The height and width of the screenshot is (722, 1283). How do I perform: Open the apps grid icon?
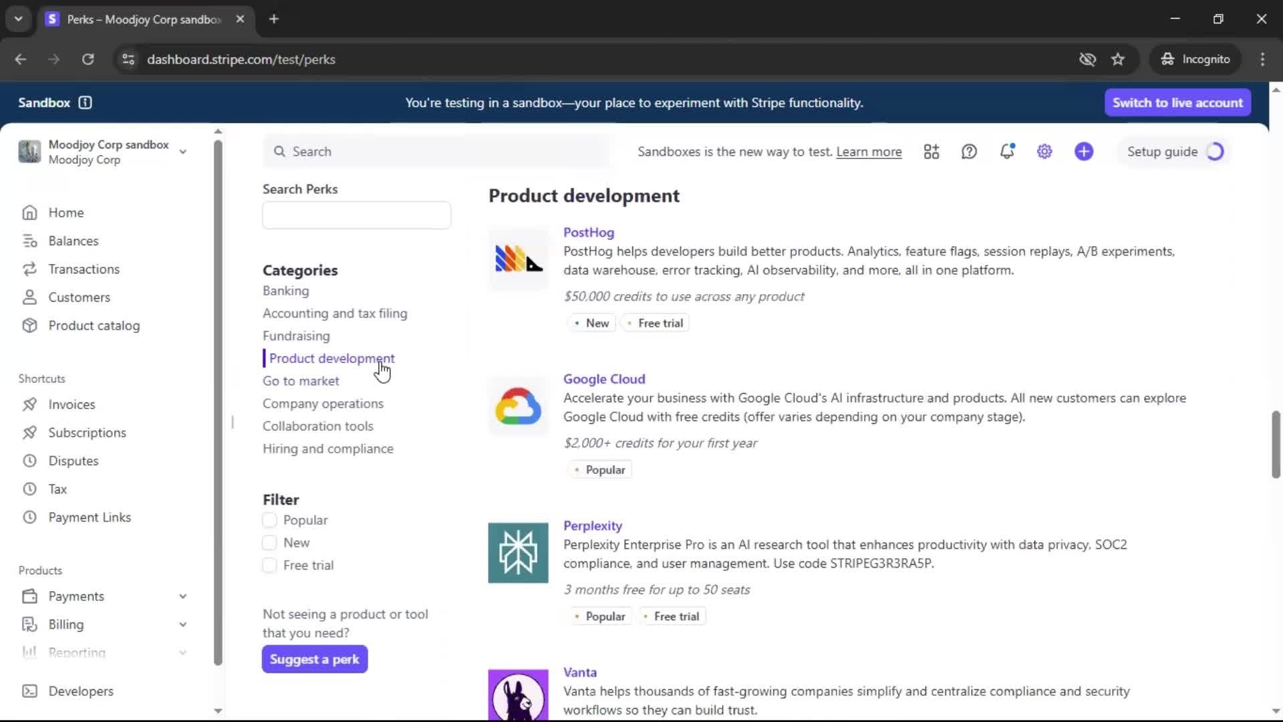point(932,152)
